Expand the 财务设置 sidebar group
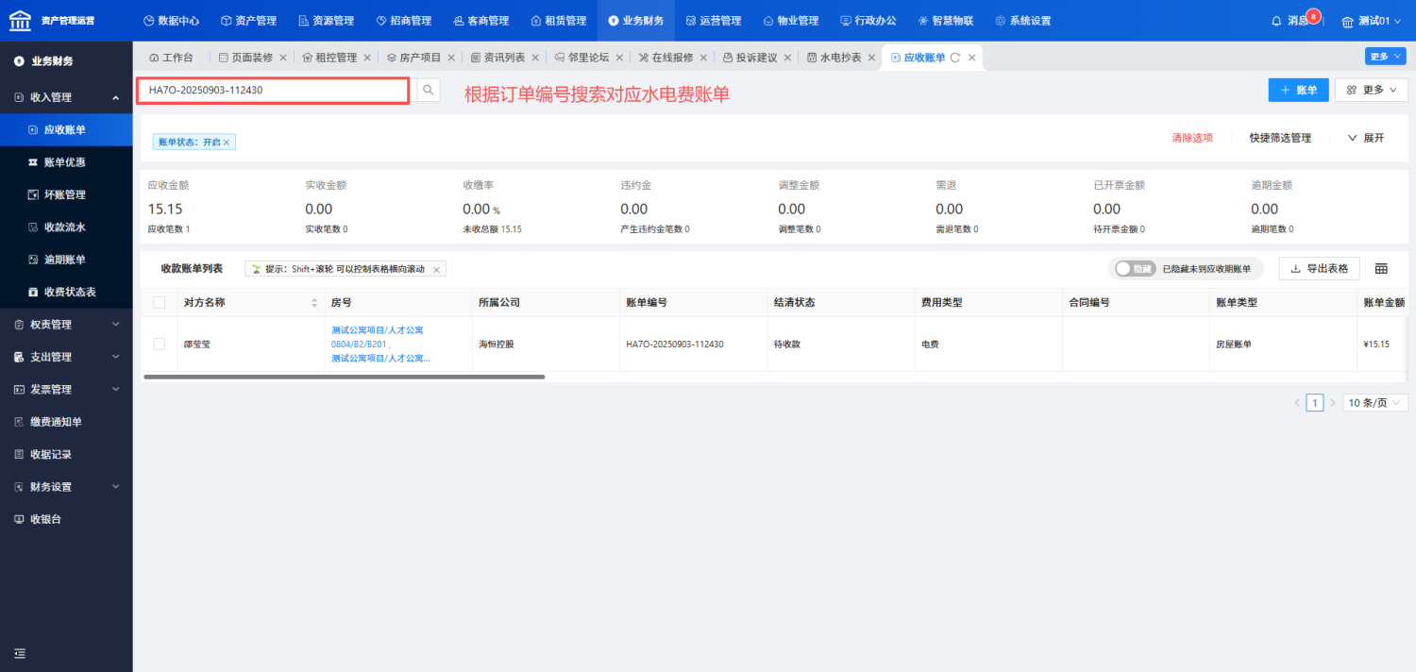1416x672 pixels. (x=66, y=487)
